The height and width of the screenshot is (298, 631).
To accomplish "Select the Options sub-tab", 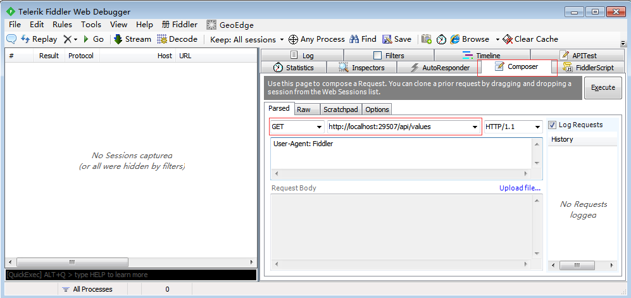I will [x=377, y=109].
